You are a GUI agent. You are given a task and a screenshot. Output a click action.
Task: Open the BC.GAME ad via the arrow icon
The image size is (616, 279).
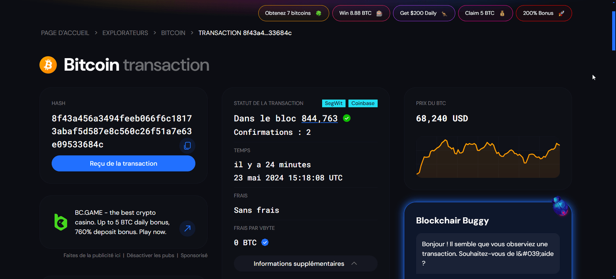click(187, 229)
